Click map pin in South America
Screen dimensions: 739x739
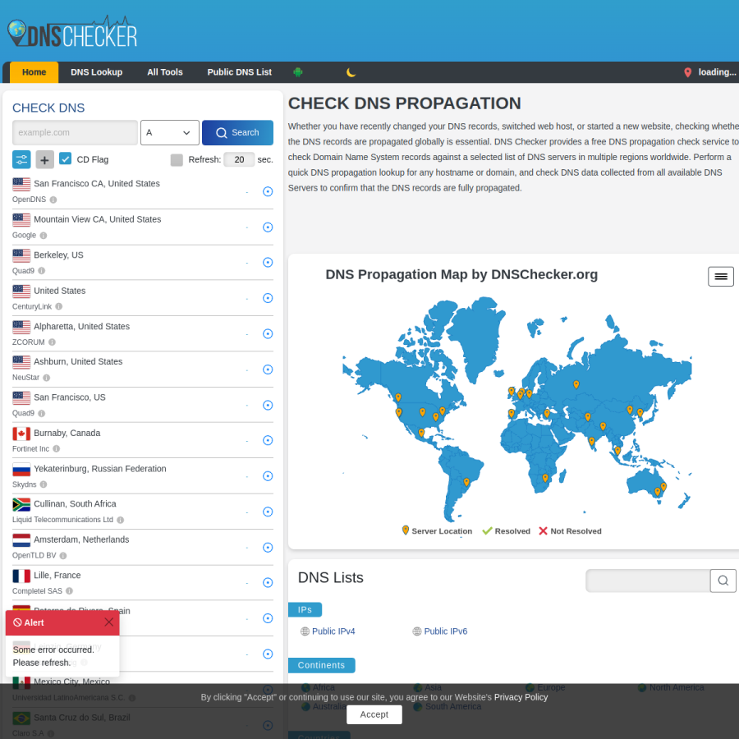click(x=466, y=482)
